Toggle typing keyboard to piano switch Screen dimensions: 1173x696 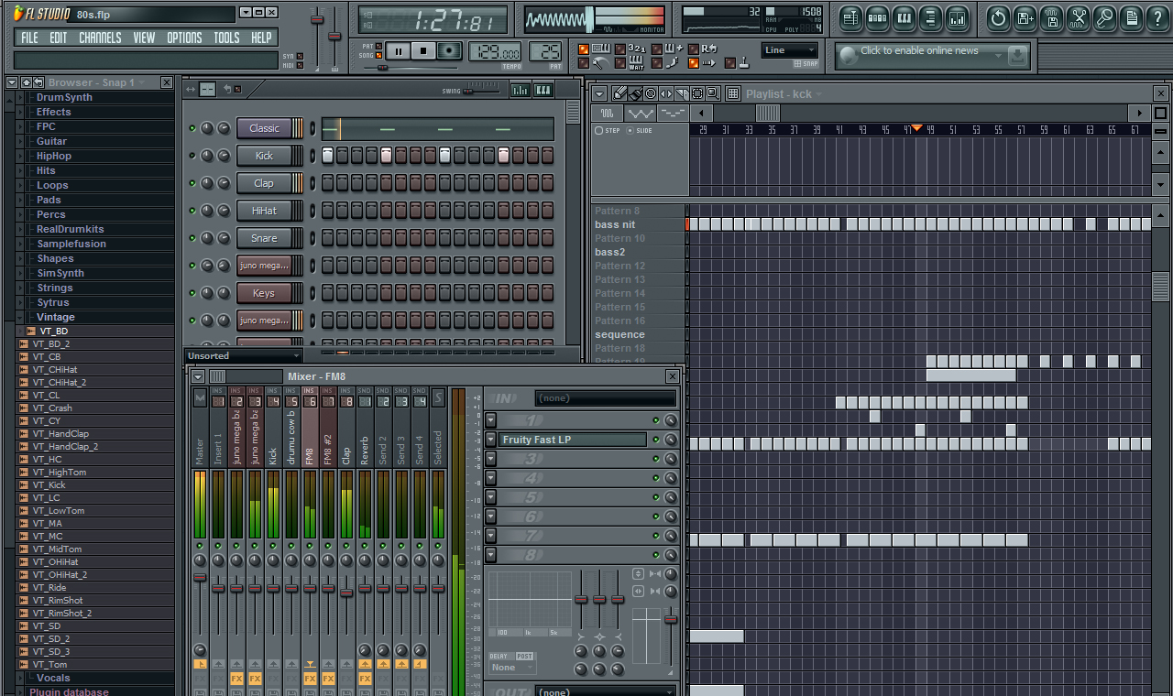tap(584, 49)
